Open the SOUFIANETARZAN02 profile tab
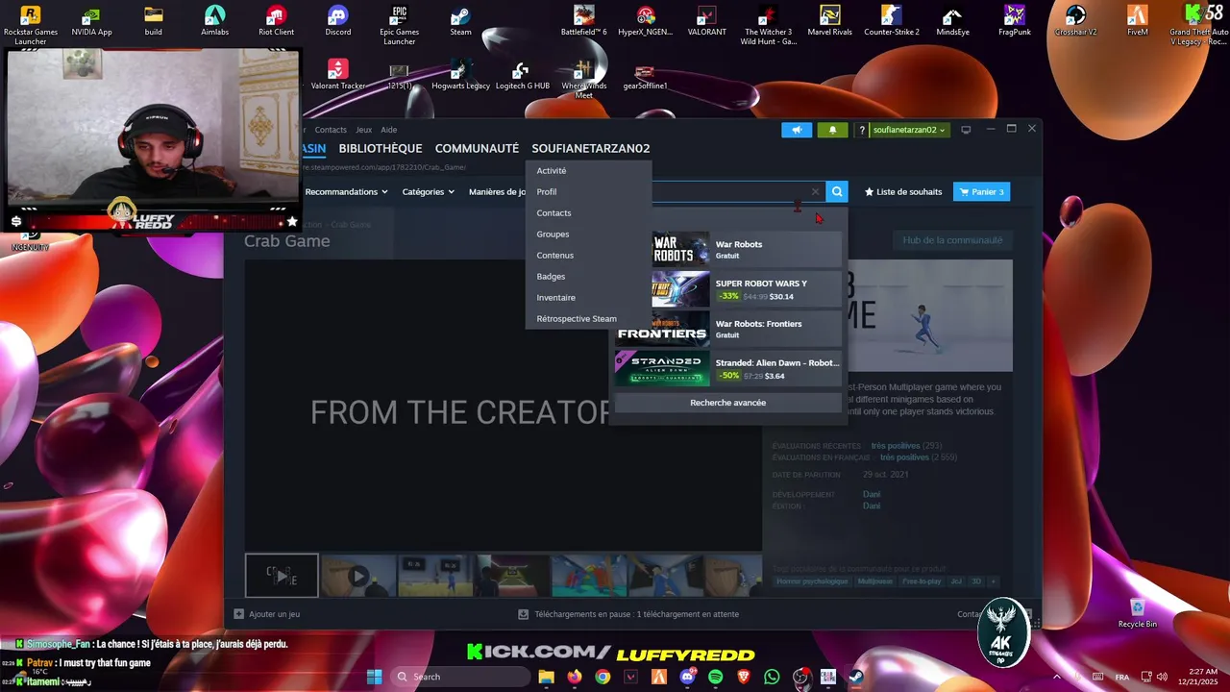The image size is (1230, 692). point(591,148)
